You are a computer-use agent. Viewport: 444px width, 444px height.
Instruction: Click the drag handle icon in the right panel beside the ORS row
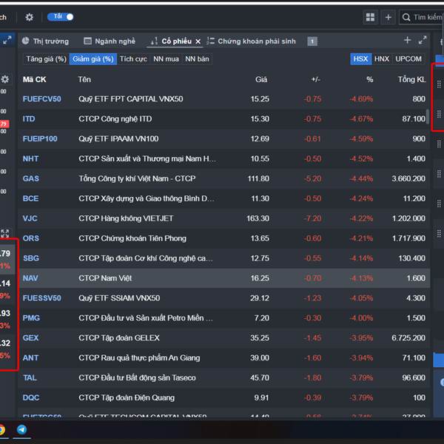point(439,233)
